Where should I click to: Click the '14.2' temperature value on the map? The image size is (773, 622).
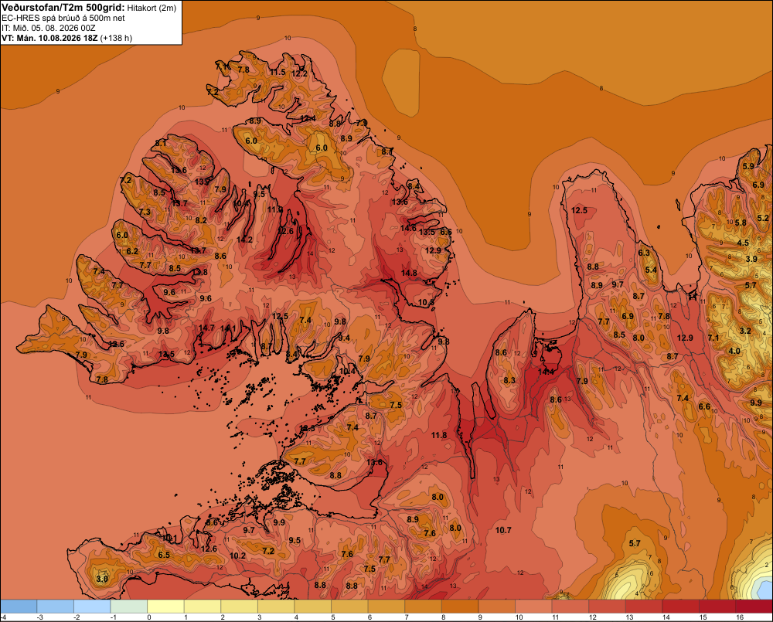point(244,240)
